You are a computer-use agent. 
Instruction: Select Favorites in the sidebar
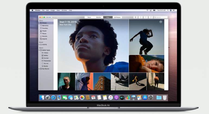click(46, 28)
